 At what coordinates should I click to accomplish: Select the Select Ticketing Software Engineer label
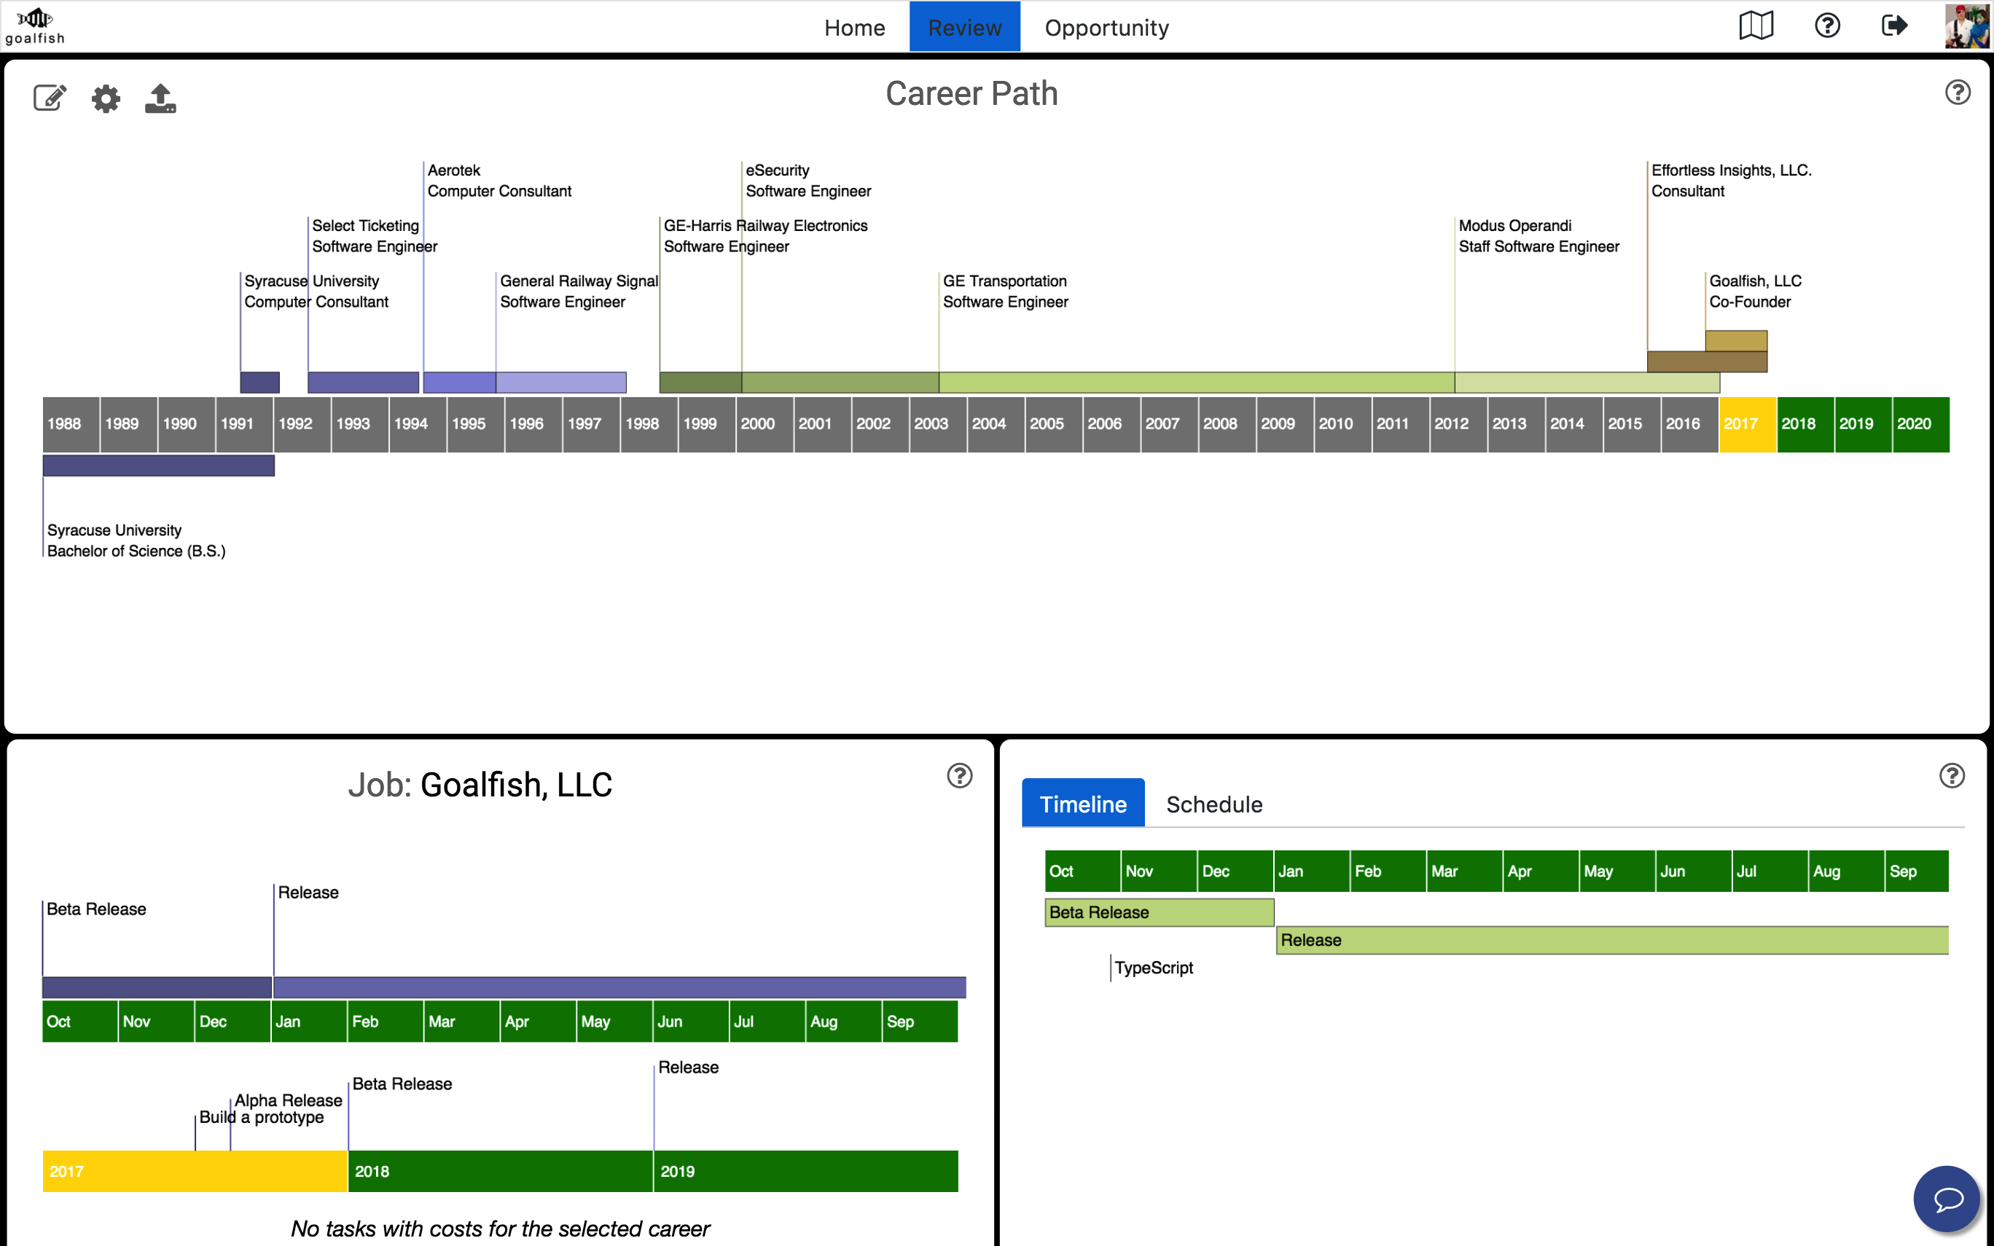point(375,235)
